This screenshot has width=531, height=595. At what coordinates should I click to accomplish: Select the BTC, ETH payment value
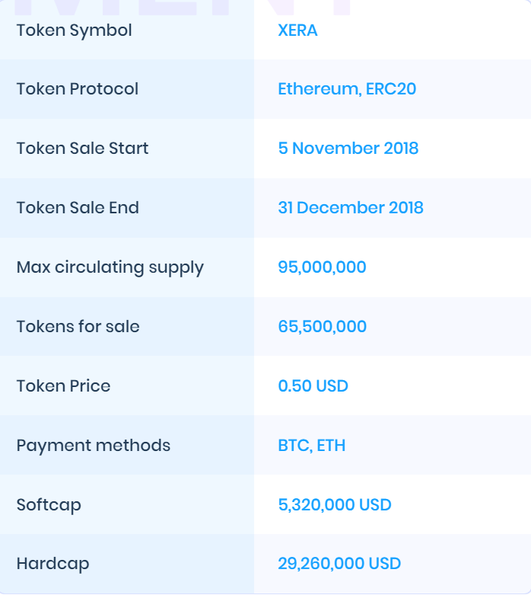[312, 446]
